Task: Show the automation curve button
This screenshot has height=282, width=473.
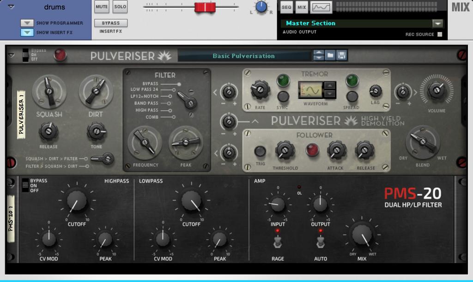Action: (321, 7)
